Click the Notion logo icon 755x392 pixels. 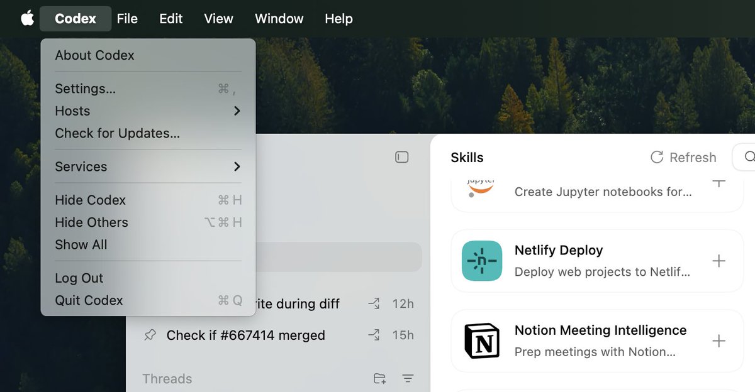tap(481, 341)
